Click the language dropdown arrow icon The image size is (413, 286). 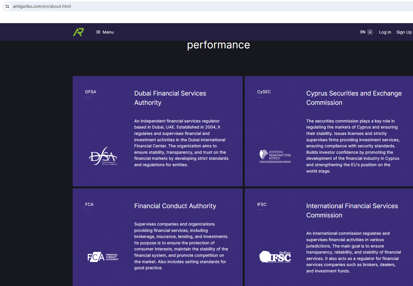370,32
